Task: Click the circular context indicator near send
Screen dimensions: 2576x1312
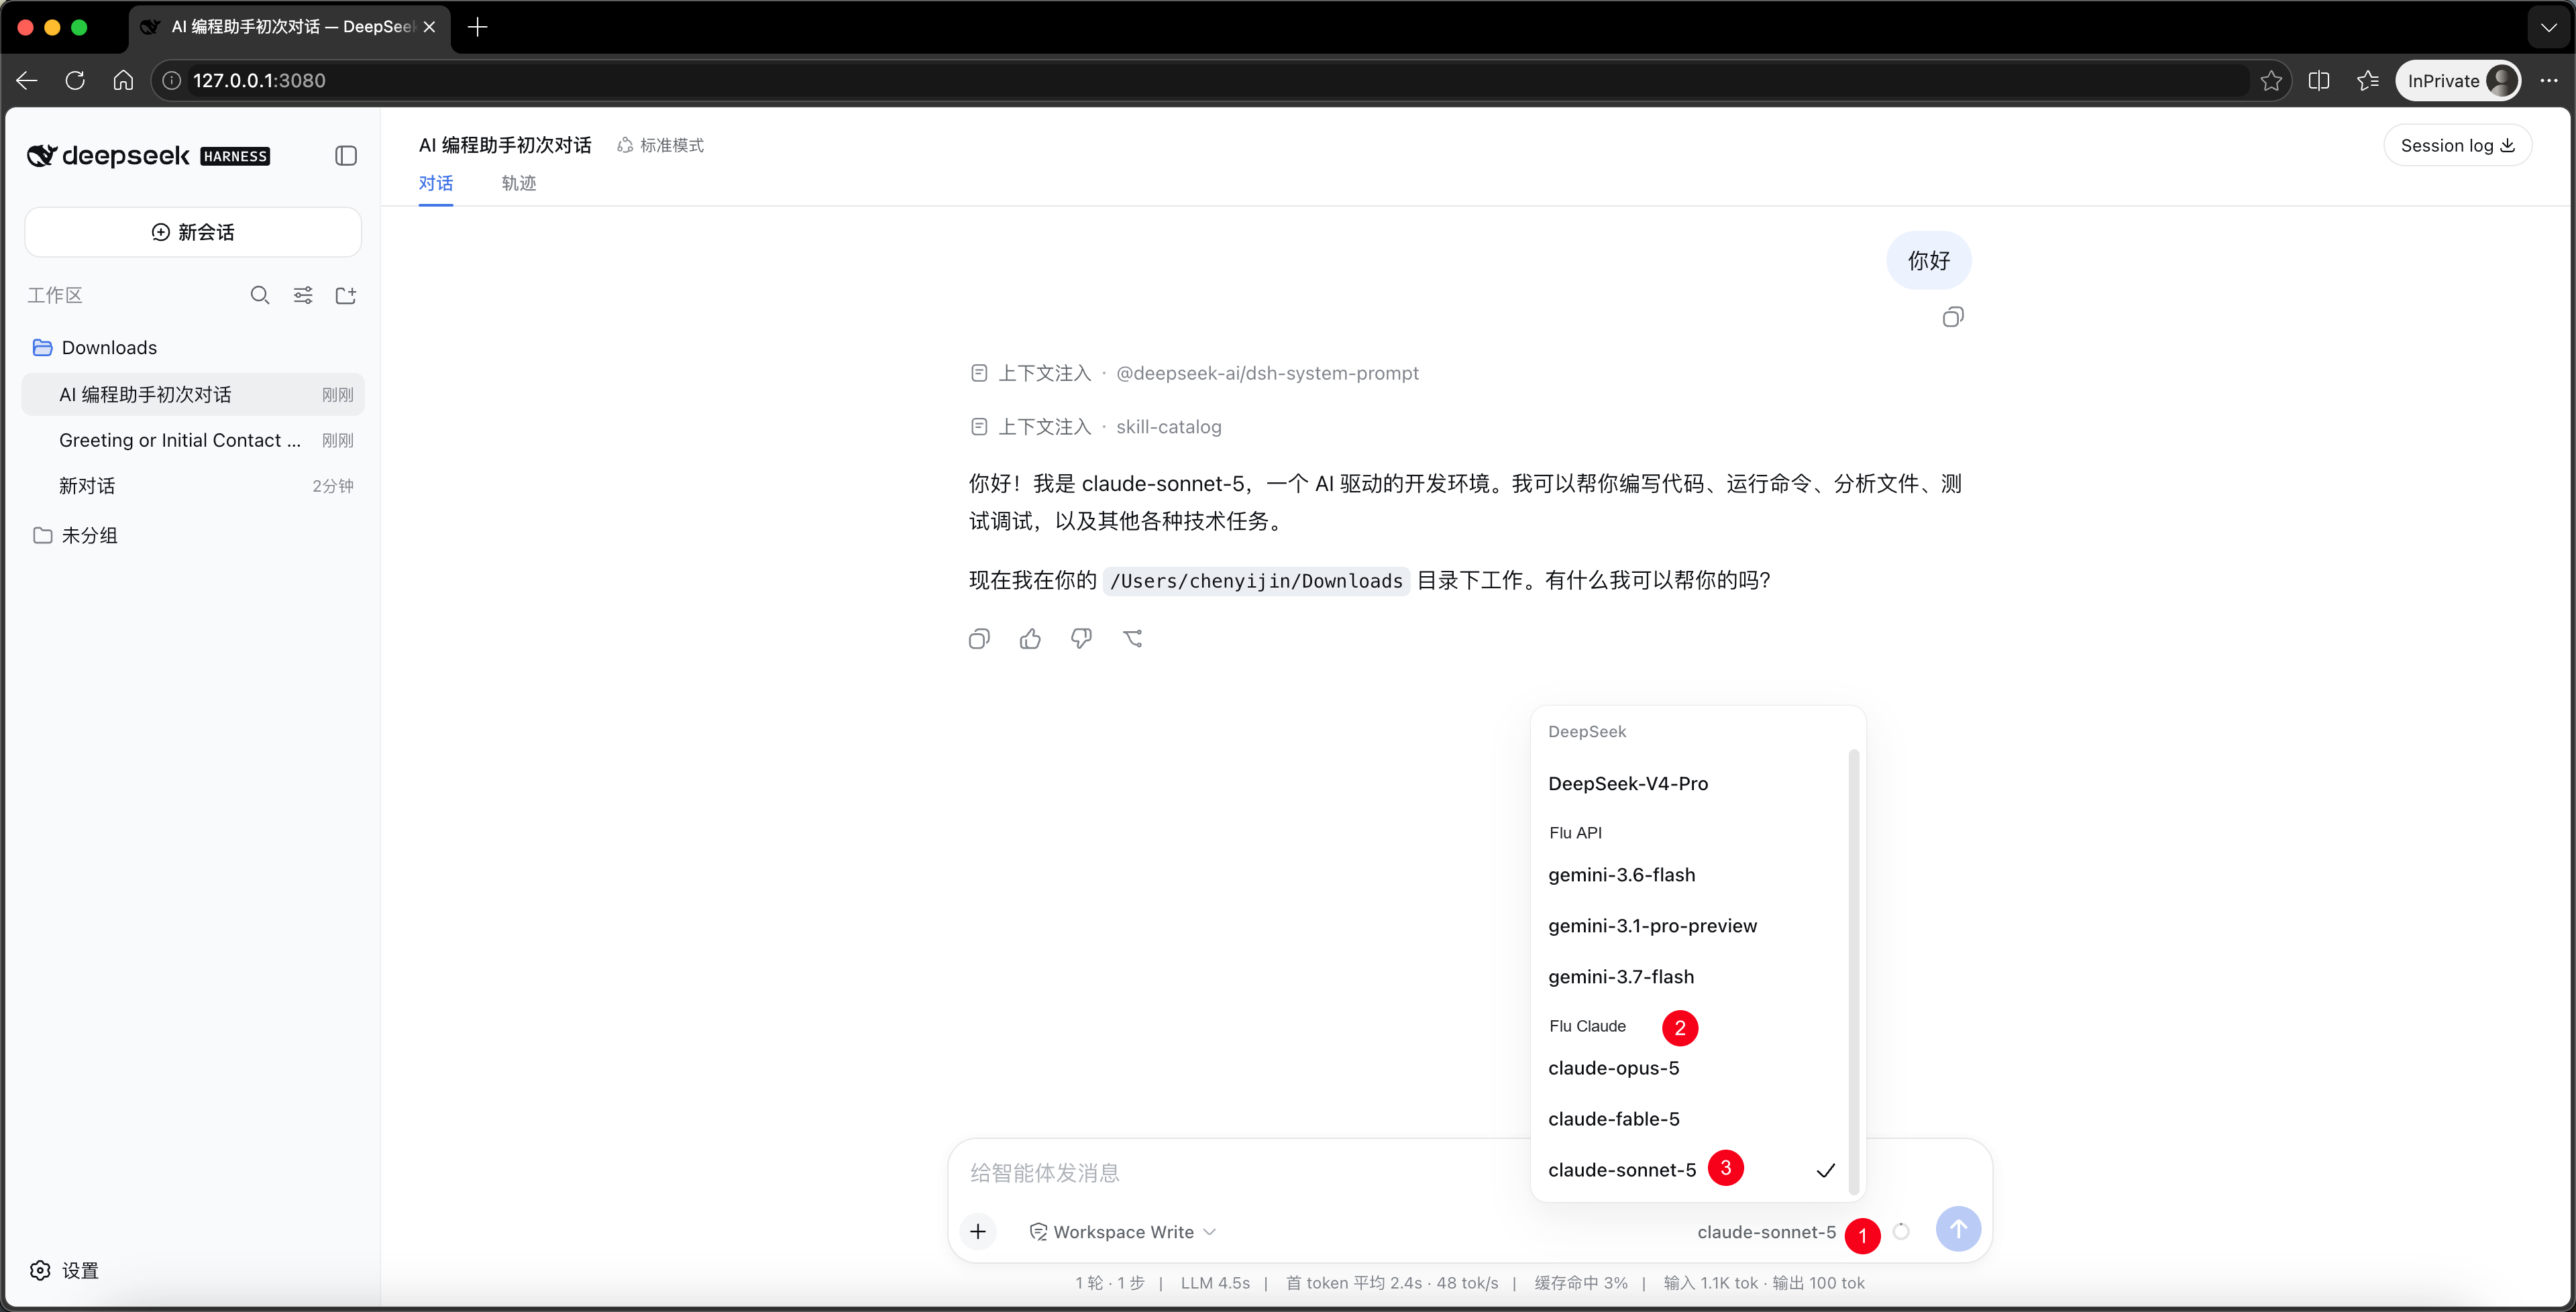Action: tap(1901, 1232)
